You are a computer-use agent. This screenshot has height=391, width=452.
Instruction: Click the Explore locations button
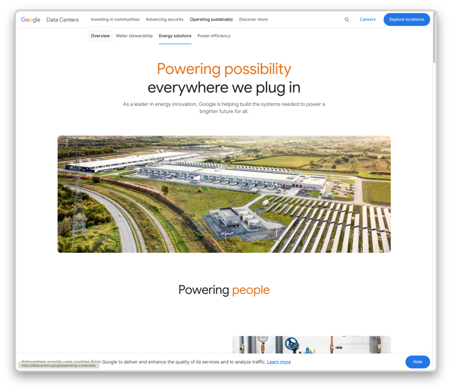pyautogui.click(x=407, y=19)
